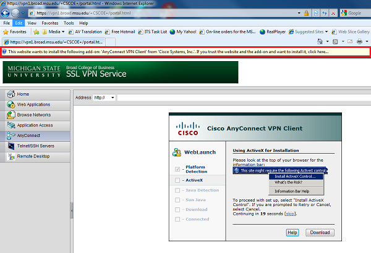Toggle the Download step checkbox

[177, 210]
